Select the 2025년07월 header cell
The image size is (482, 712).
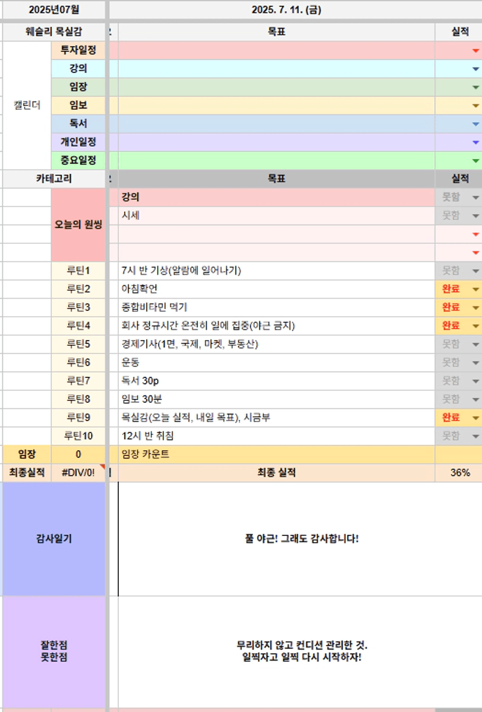54,9
